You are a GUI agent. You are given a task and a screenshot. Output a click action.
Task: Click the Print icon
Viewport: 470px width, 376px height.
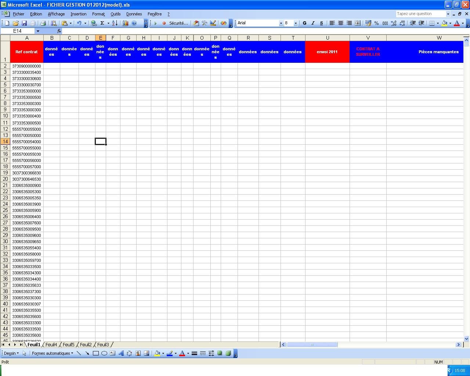tap(43, 23)
